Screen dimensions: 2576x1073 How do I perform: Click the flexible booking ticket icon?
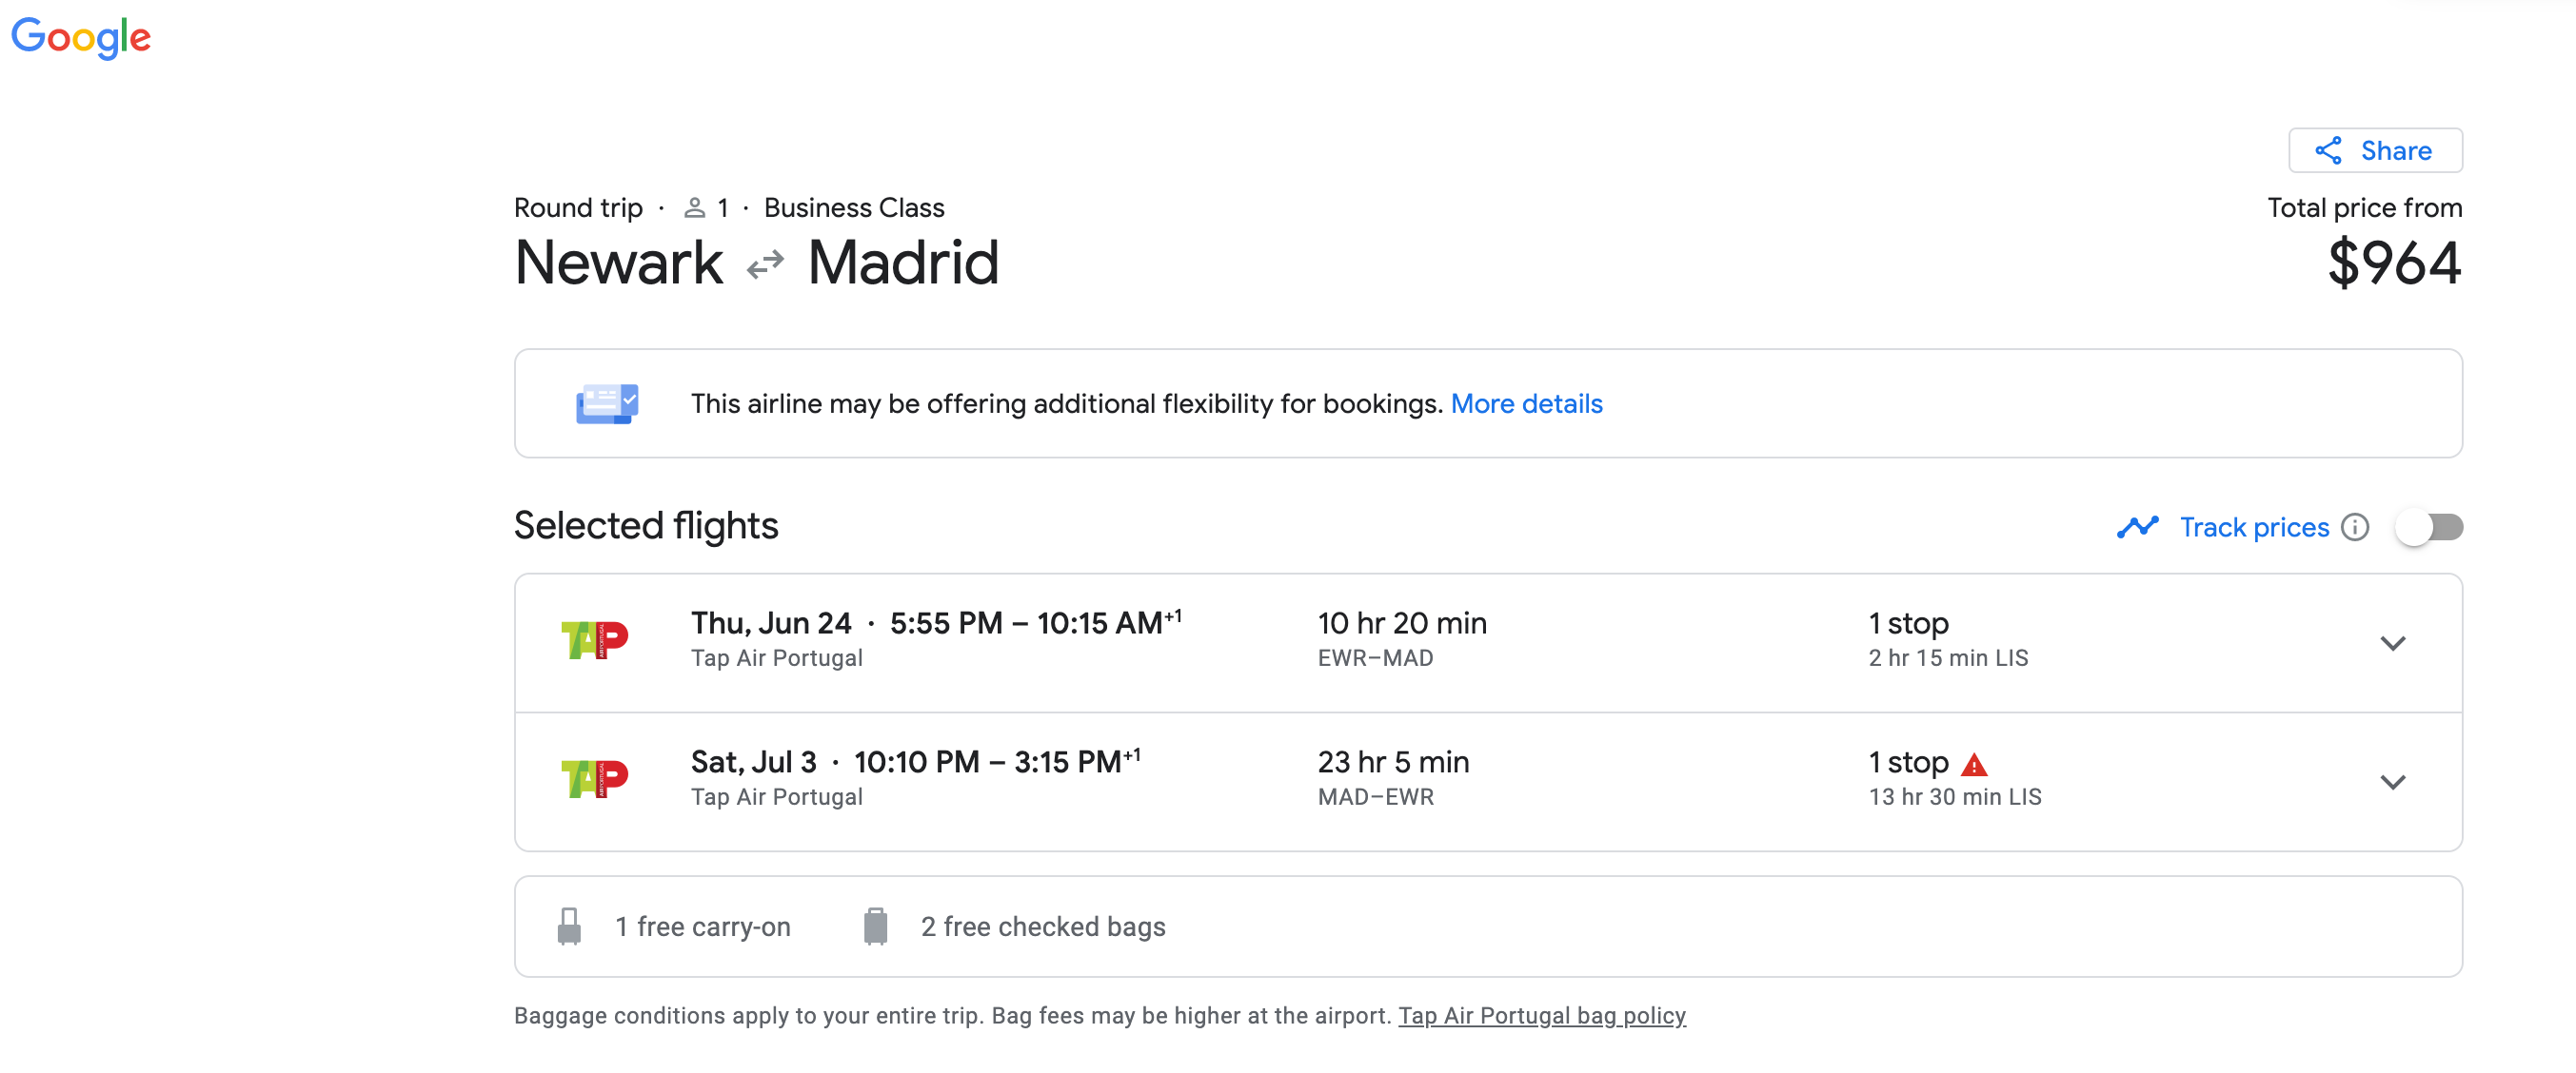pos(607,403)
